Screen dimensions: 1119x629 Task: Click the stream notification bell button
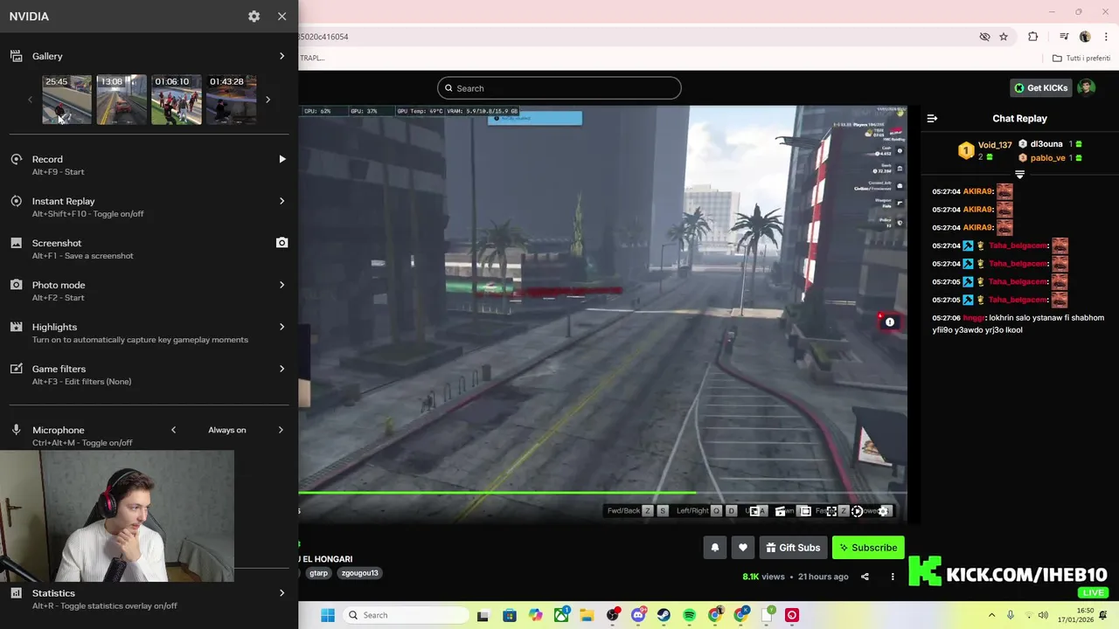pos(715,548)
